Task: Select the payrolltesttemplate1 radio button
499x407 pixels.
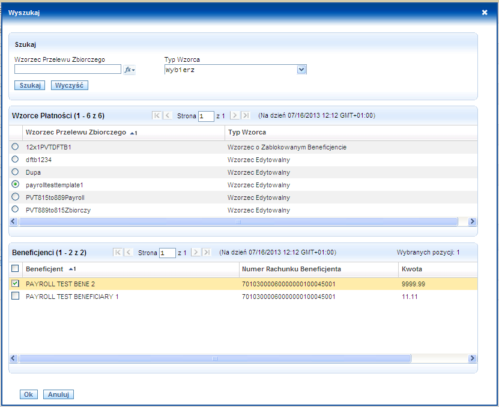Action: point(15,184)
